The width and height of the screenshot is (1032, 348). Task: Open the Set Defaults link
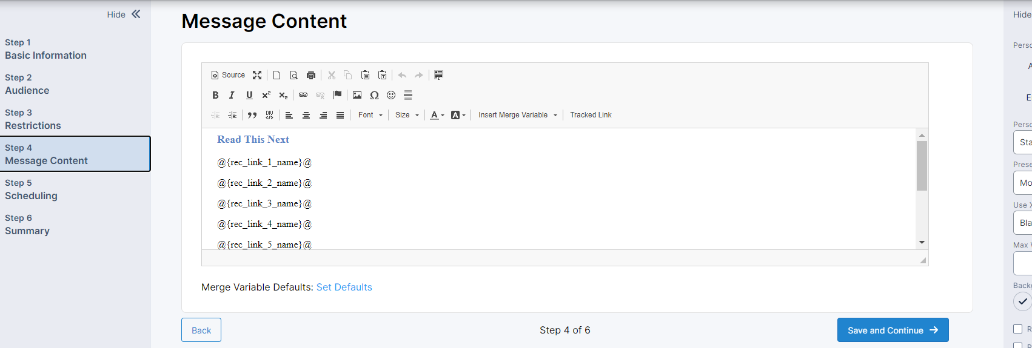[344, 287]
